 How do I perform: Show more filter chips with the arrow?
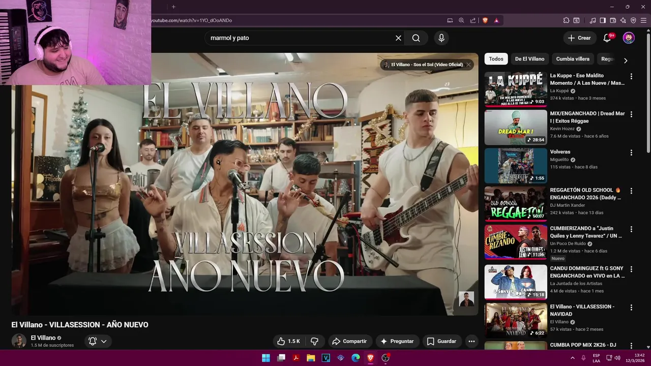(626, 60)
